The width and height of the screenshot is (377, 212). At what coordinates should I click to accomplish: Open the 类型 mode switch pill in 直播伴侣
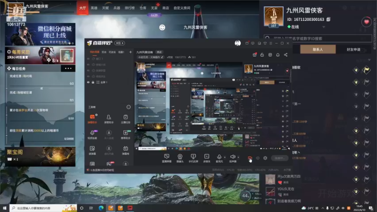pyautogui.click(x=120, y=43)
